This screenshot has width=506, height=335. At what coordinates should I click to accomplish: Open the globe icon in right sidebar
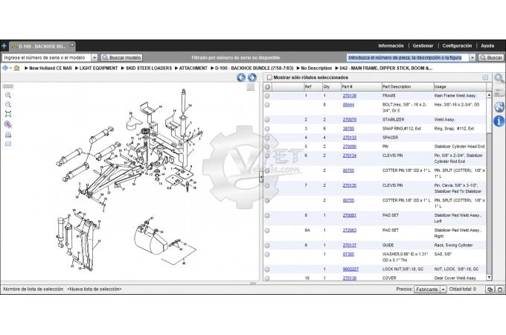click(x=499, y=106)
